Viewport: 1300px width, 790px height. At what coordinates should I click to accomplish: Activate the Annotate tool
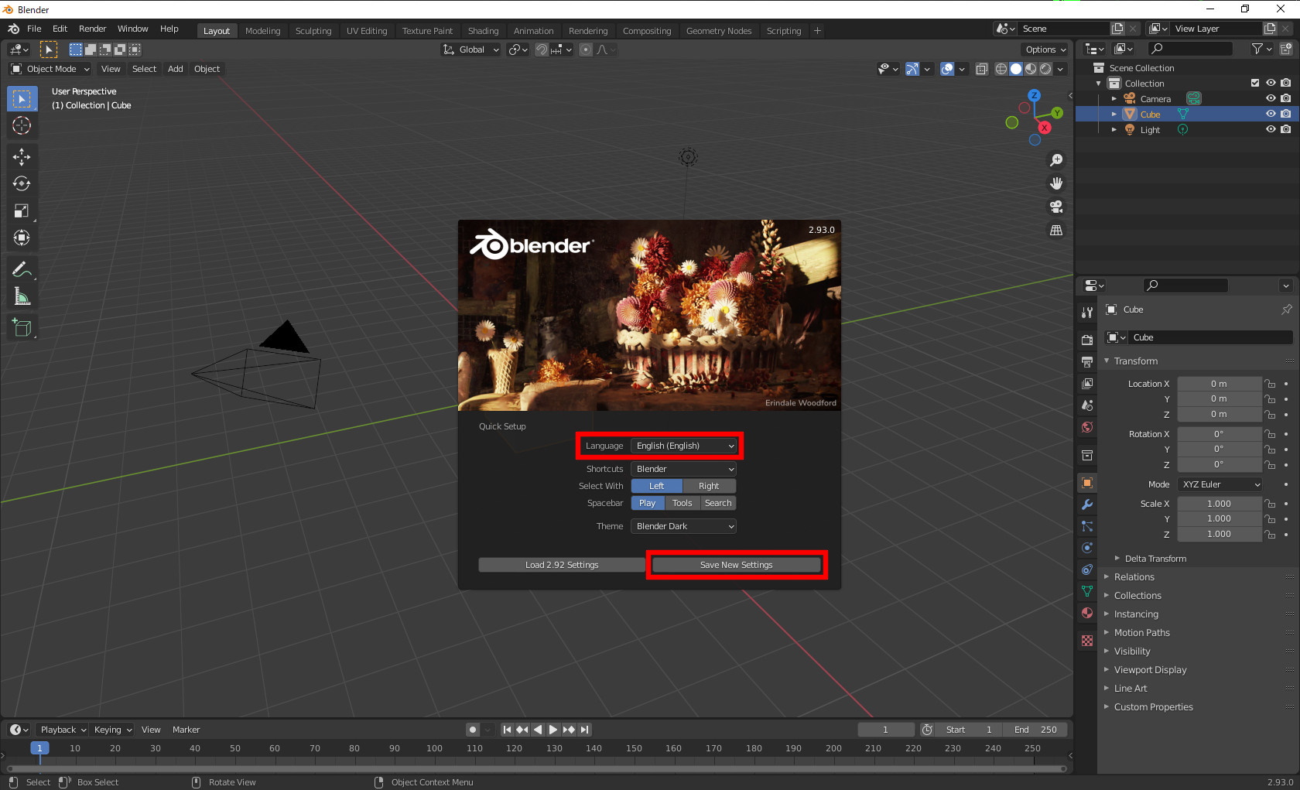(x=22, y=268)
